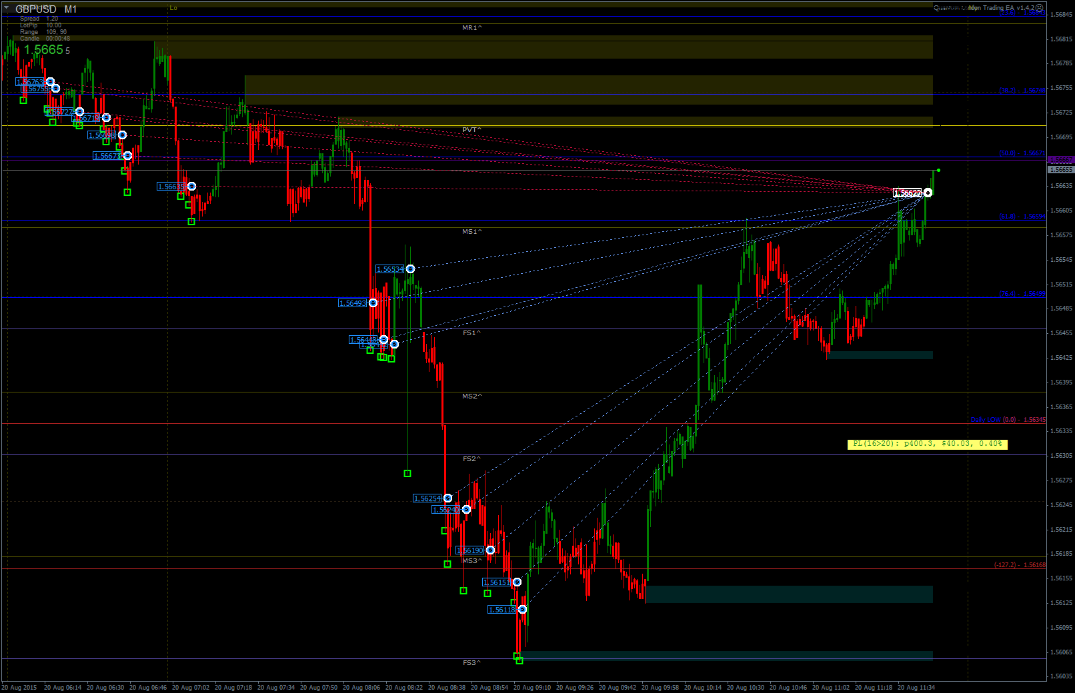The image size is (1075, 693).
Task: Click the (61.8) - 1.56594 Fibonacci label
Action: click(1022, 217)
